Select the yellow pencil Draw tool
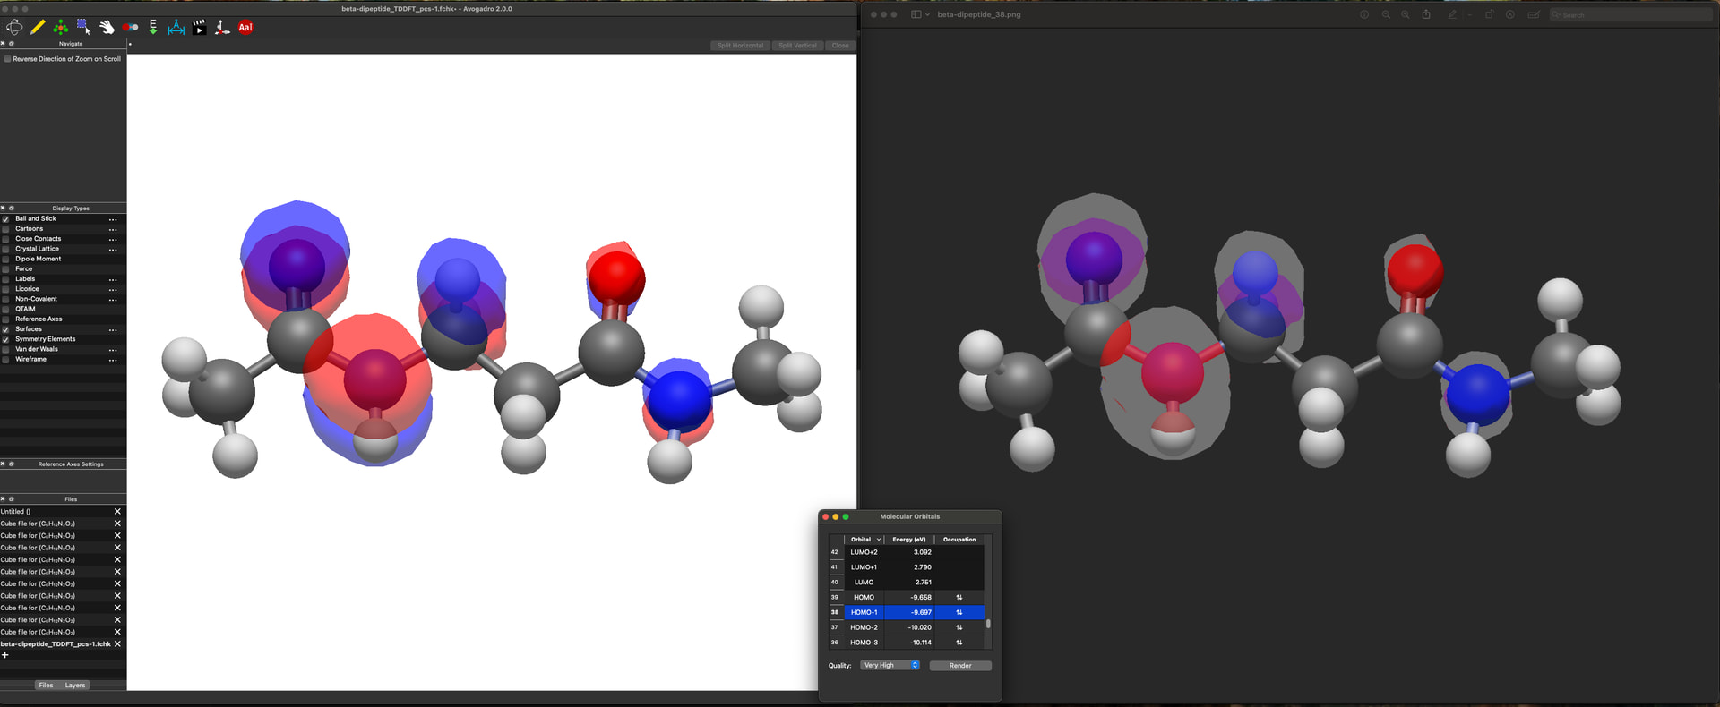This screenshot has width=1720, height=707. pyautogui.click(x=38, y=28)
